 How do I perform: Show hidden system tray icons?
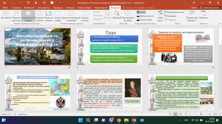180,120
